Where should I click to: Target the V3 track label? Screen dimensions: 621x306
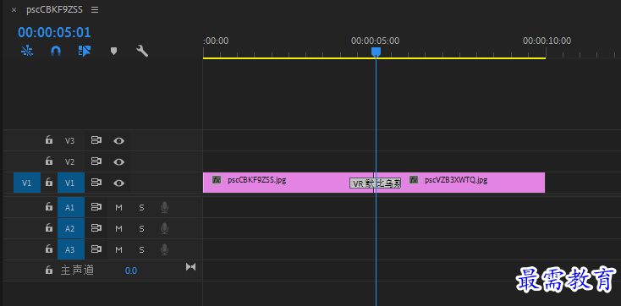tap(69, 140)
